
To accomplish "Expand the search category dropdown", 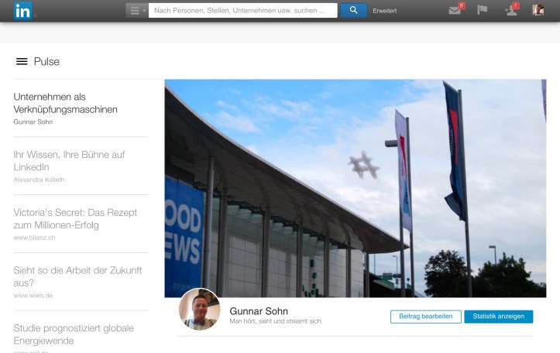I will click(x=136, y=10).
